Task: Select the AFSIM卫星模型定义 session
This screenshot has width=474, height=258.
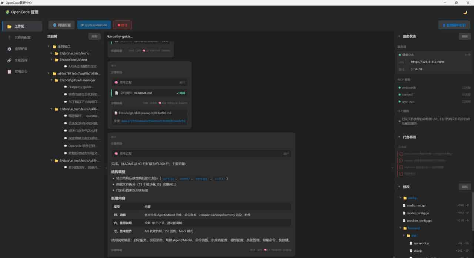Action: 83,67
